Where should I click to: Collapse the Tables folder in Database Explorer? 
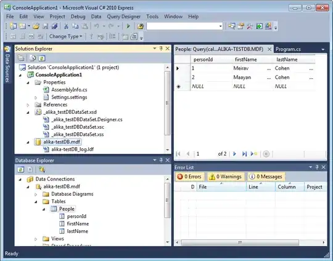(x=36, y=202)
